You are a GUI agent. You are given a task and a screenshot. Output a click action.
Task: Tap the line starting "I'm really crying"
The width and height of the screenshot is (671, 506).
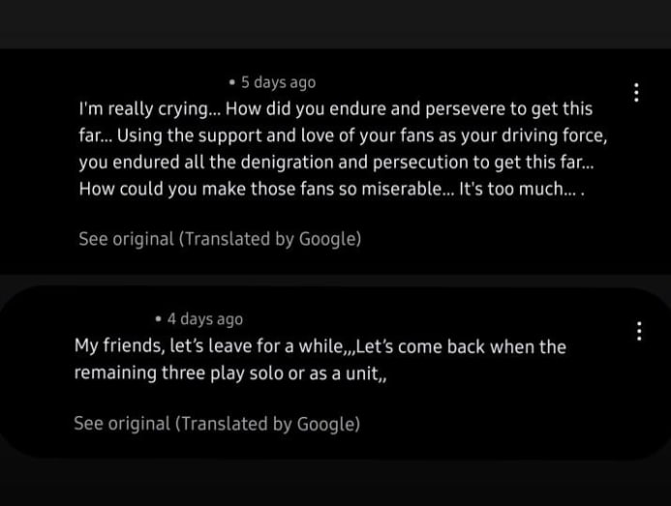coord(335,108)
